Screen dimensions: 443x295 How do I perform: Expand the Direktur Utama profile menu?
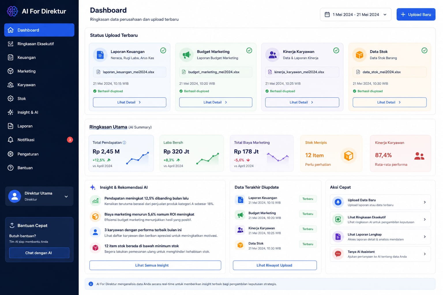tap(66, 196)
